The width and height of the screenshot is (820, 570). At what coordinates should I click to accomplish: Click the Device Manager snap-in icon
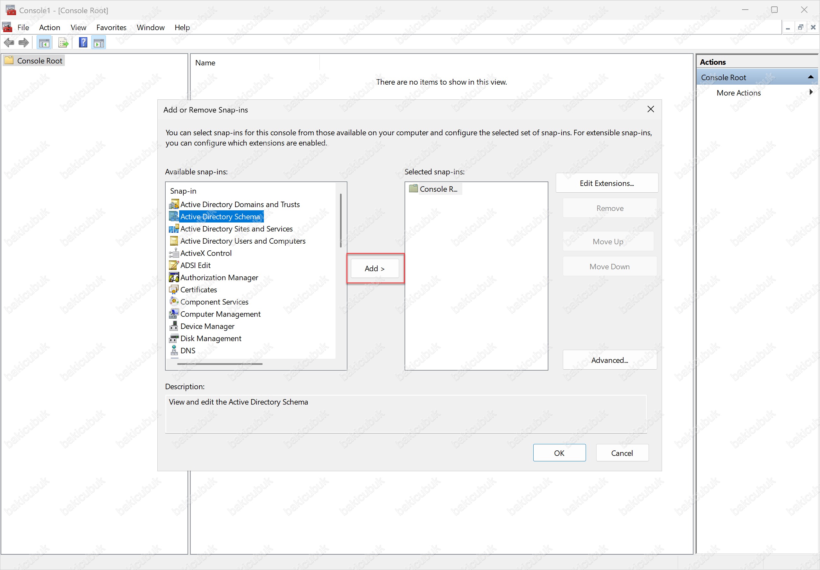(174, 326)
